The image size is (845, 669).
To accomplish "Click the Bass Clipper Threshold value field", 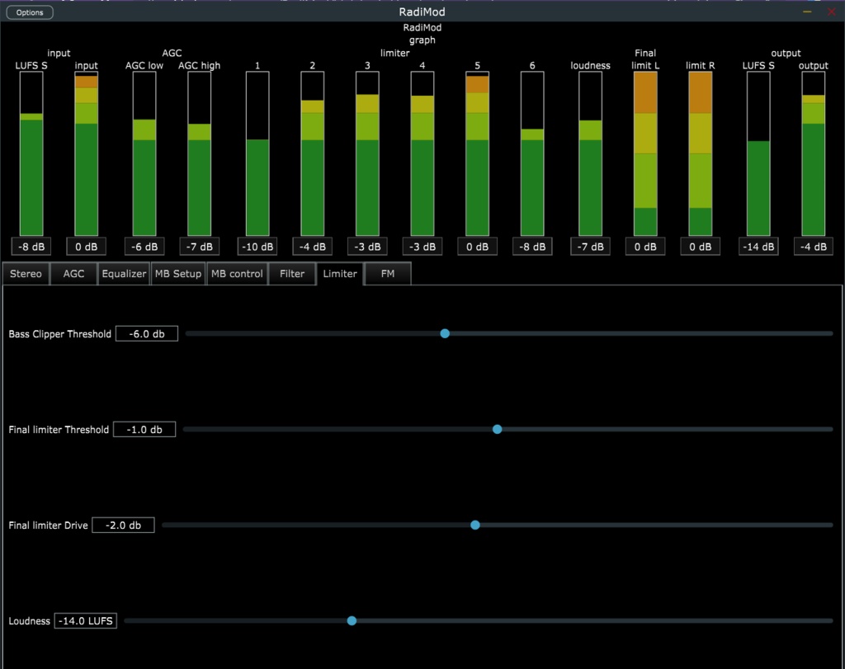I will (x=147, y=334).
